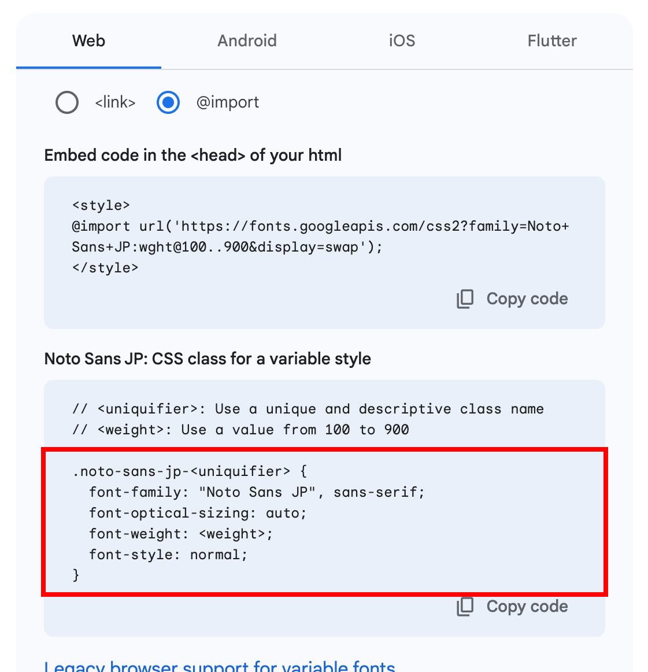This screenshot has height=672, width=648.
Task: Click the Copy code text for the style embed snippet
Action: (527, 299)
